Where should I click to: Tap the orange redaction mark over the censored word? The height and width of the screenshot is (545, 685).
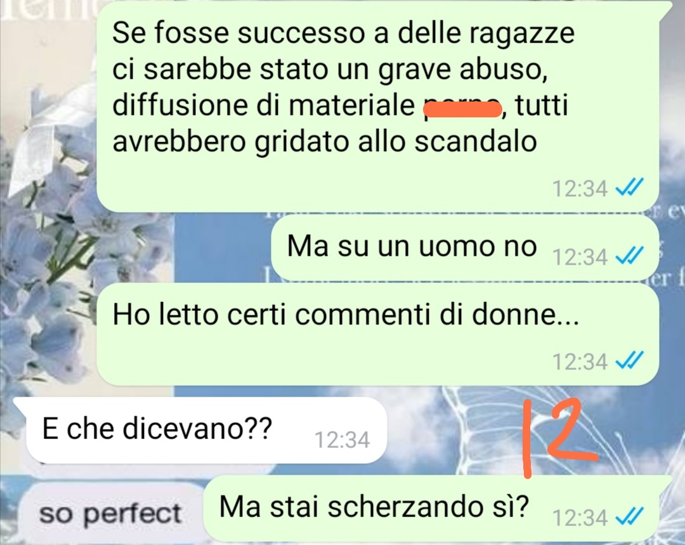pos(462,107)
